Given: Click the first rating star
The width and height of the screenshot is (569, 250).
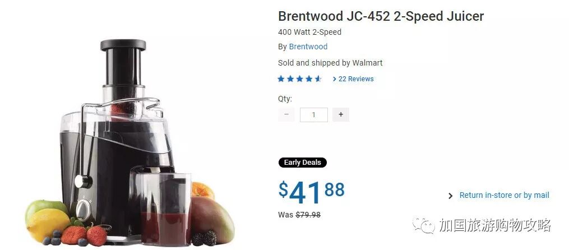Looking at the screenshot, I should click(281, 78).
